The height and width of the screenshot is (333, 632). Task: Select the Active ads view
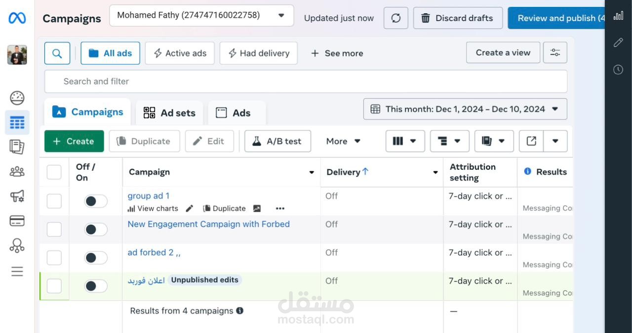180,53
